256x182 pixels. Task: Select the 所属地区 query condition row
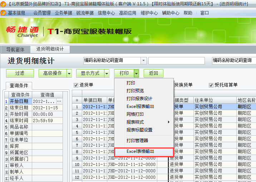point(34,152)
